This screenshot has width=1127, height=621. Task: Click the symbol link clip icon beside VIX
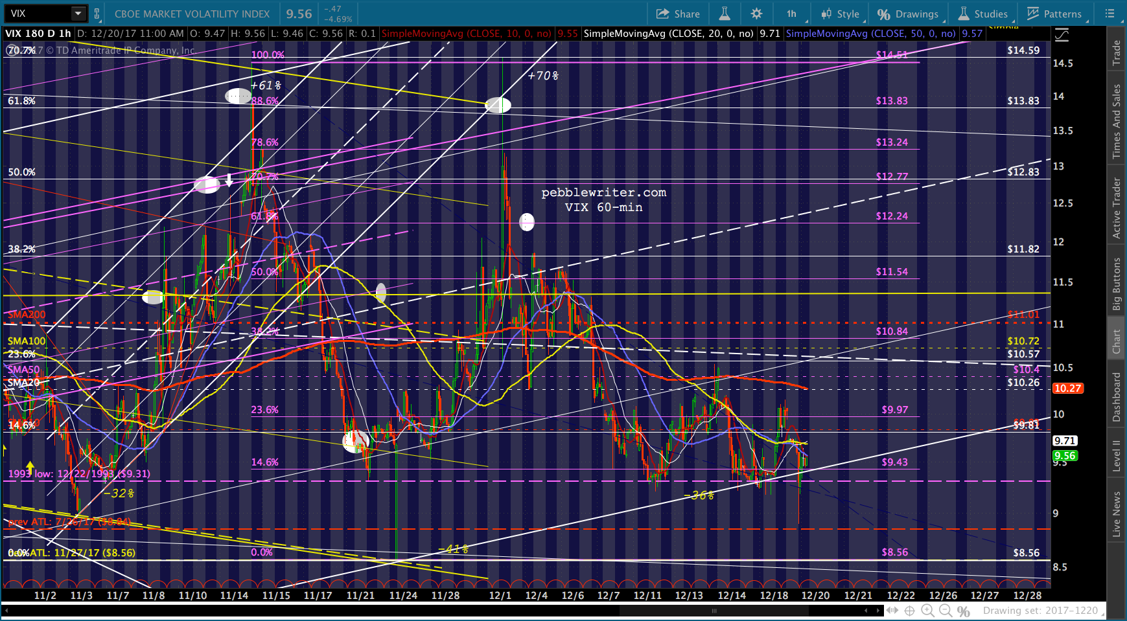click(x=97, y=14)
